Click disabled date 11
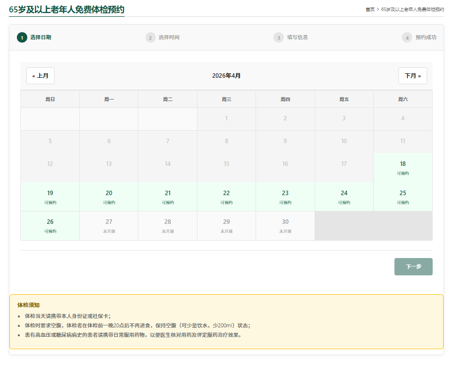The width and height of the screenshot is (452, 365). 403,142
